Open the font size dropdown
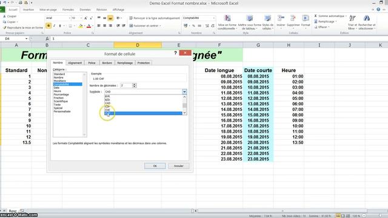Image resolution: width=388 pixels, height=218 pixels. [81, 18]
